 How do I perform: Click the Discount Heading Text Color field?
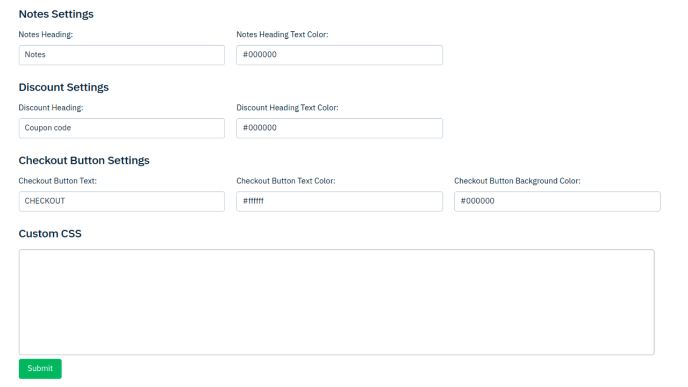[340, 128]
